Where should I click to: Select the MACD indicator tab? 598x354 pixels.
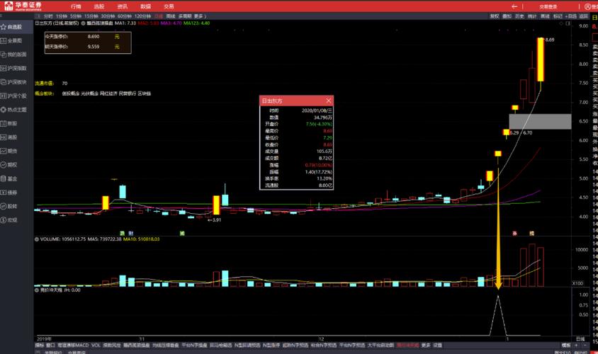point(74,346)
